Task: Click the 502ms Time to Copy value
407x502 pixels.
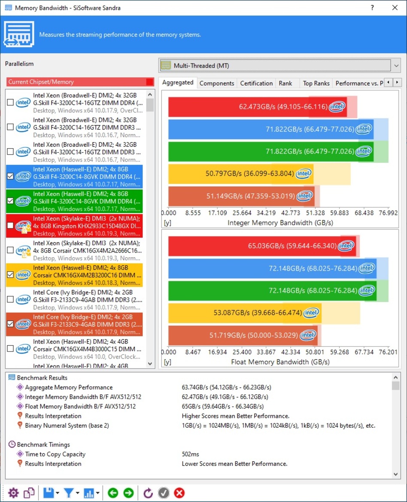Action: (x=190, y=454)
